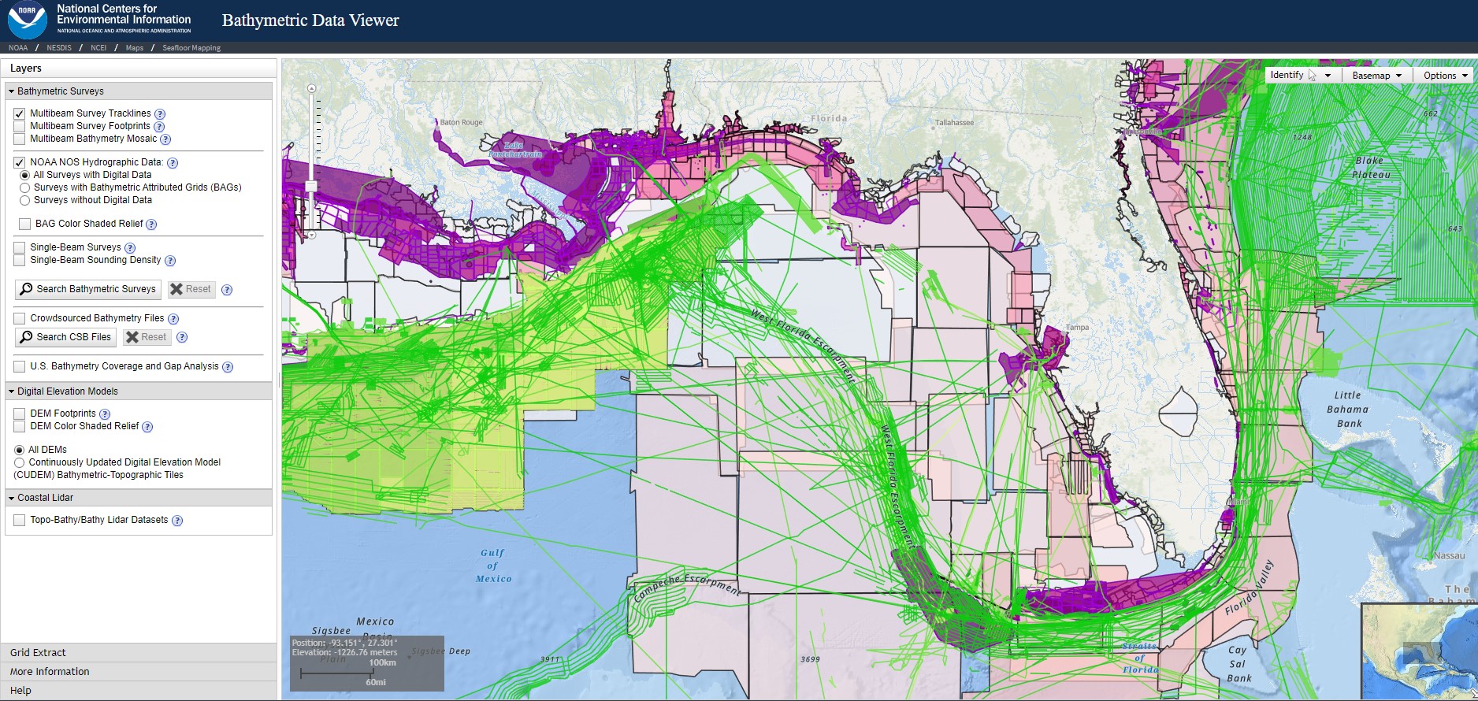
Task: Open the Basemap dropdown
Action: pyautogui.click(x=1377, y=76)
